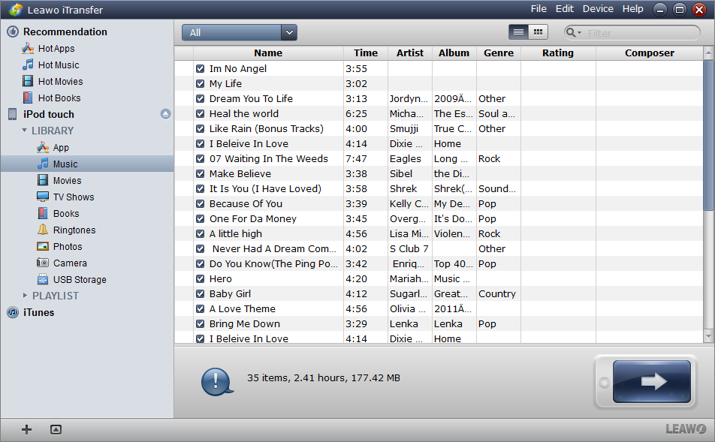Image resolution: width=715 pixels, height=442 pixels.
Task: Open the Edit menu
Action: (565, 9)
